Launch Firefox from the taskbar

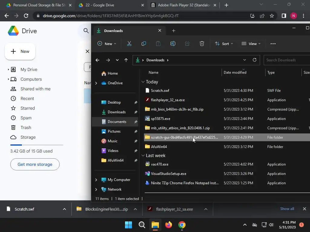[168, 225]
